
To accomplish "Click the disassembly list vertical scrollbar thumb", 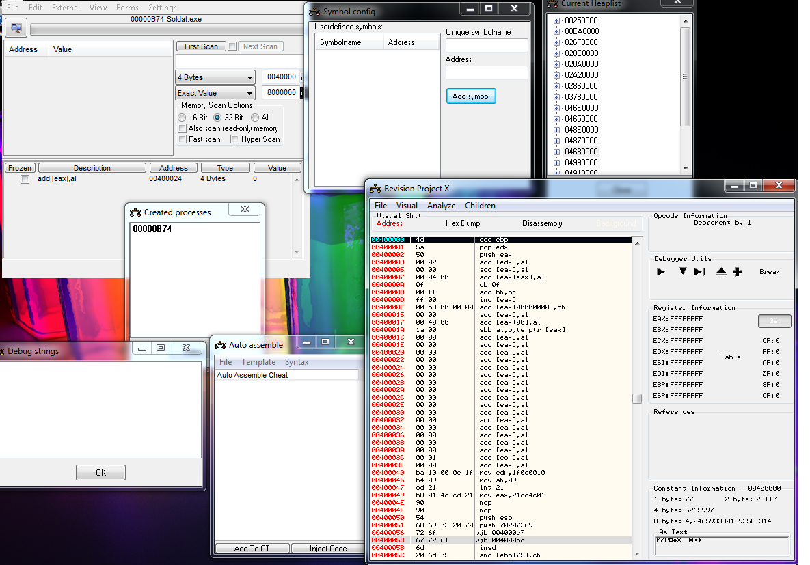I will click(637, 399).
